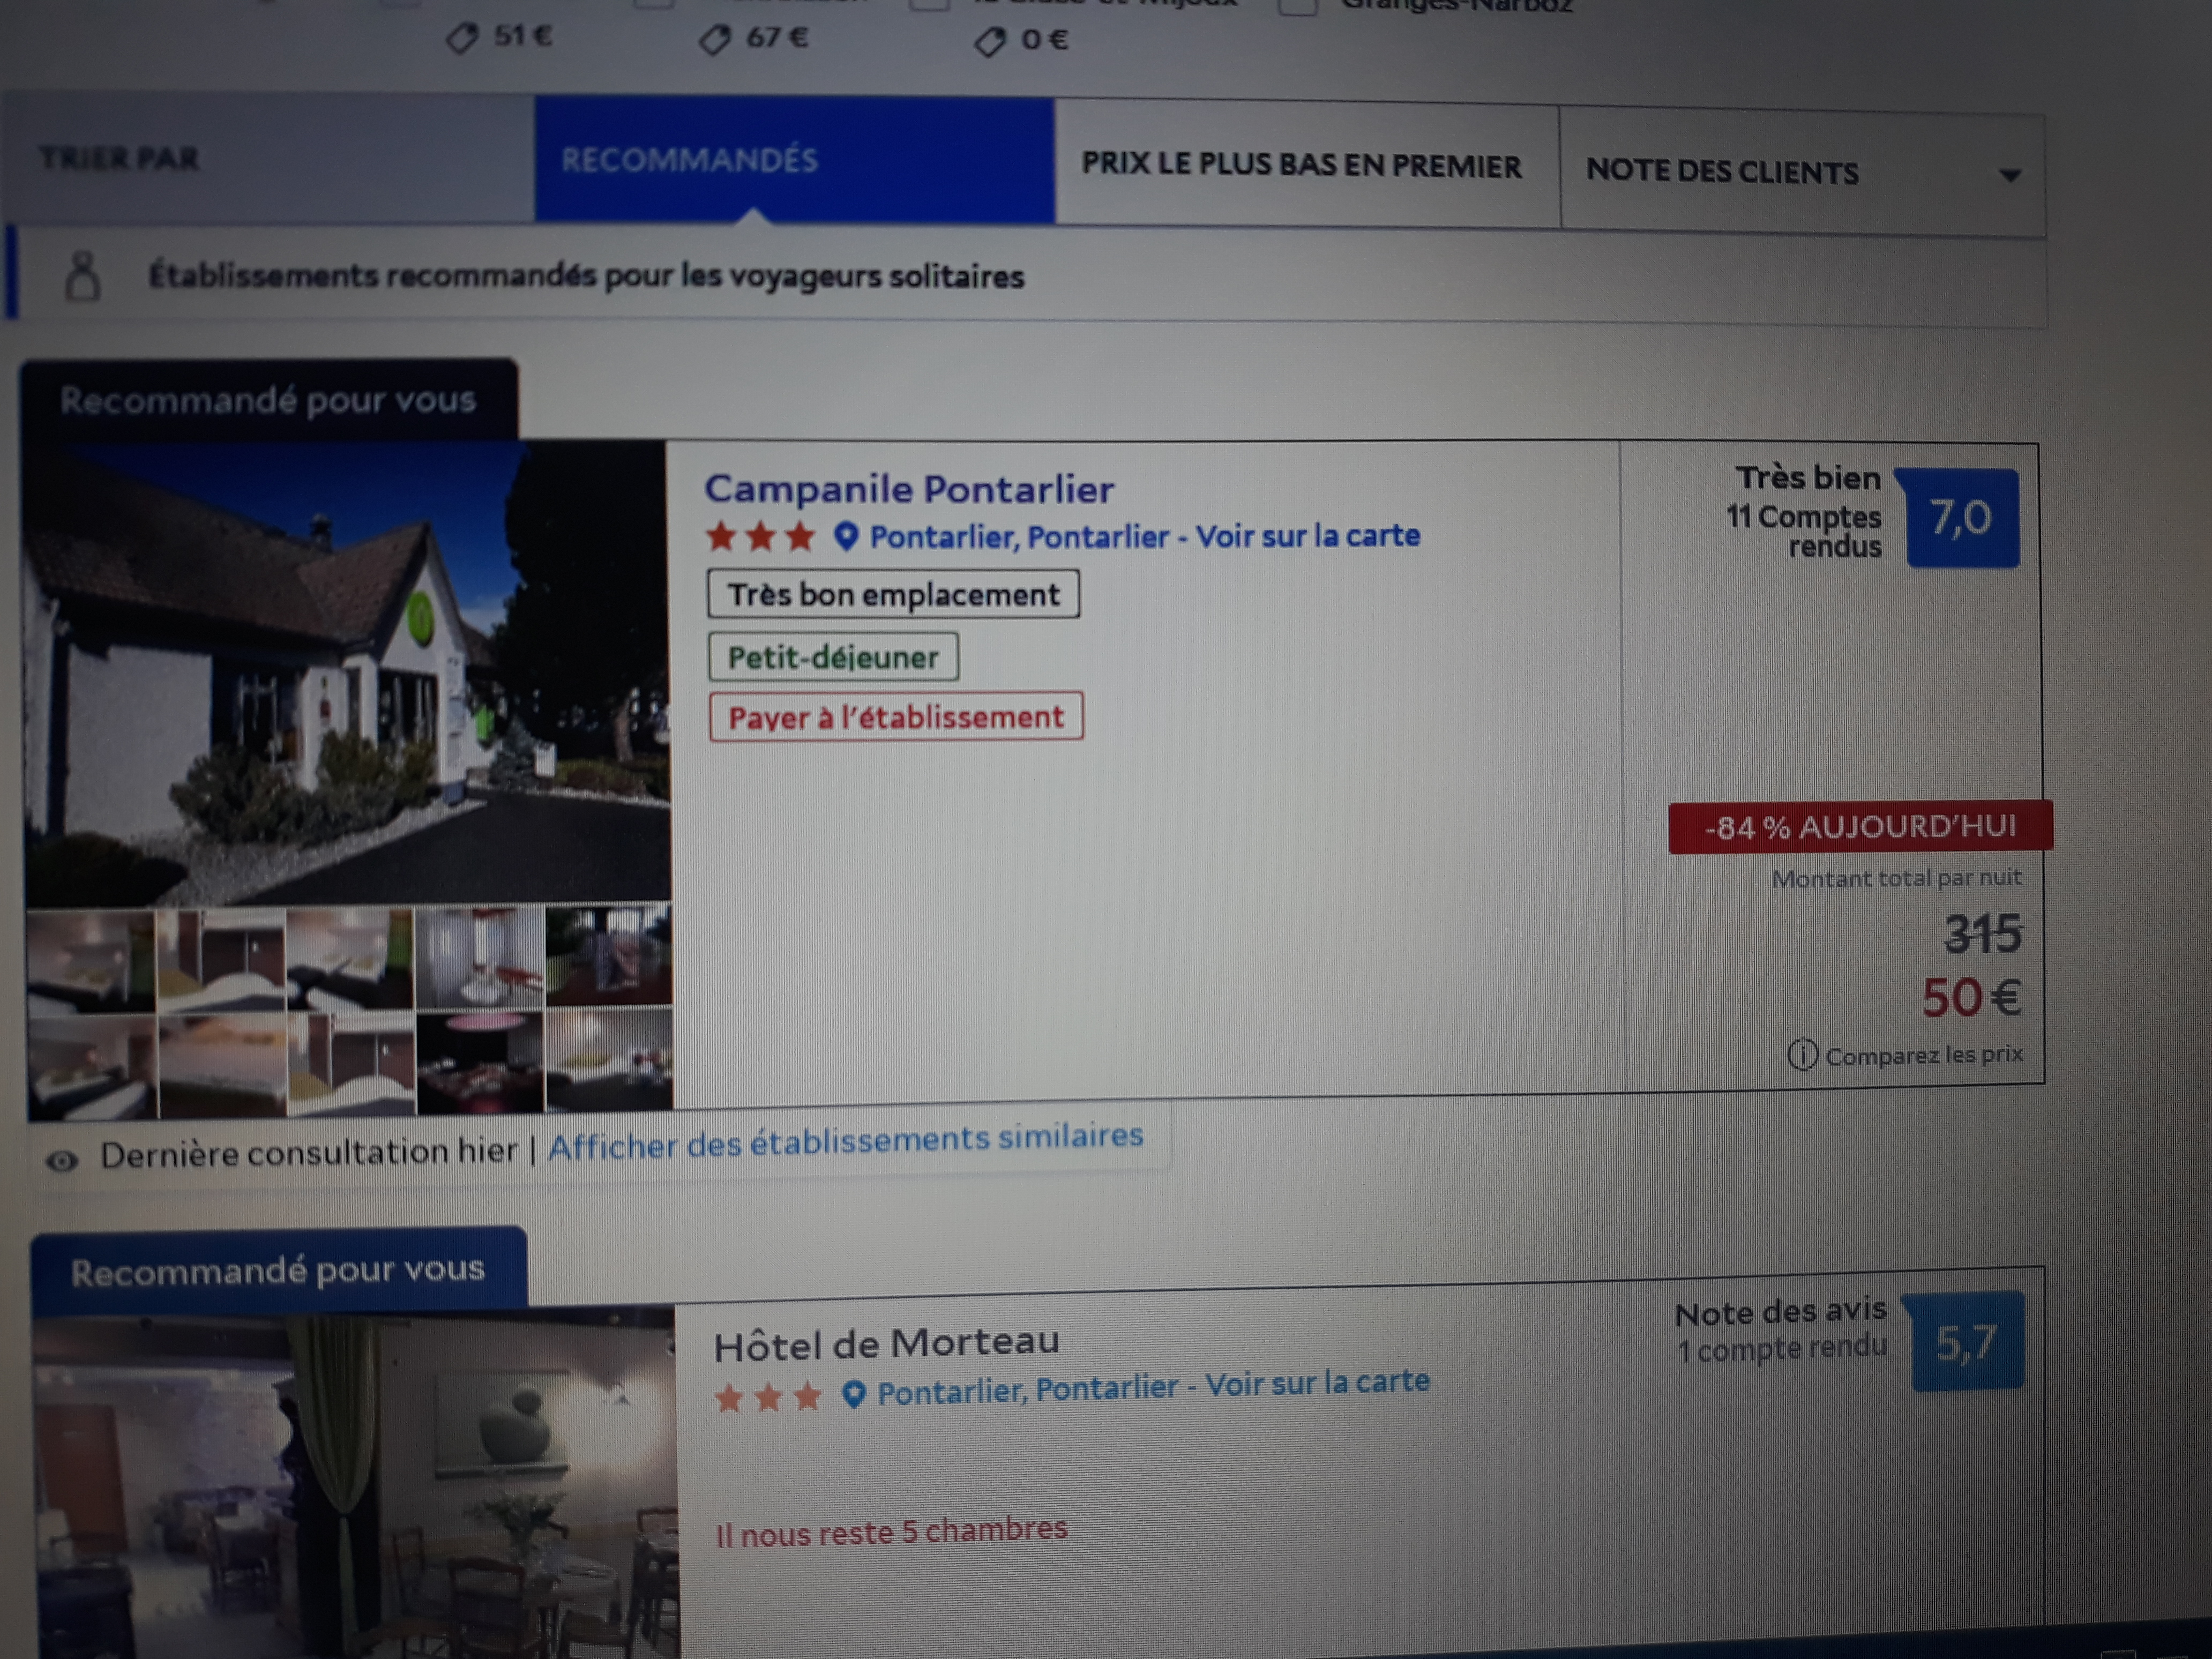Open the main Campanile hotel exterior photo

click(347, 672)
